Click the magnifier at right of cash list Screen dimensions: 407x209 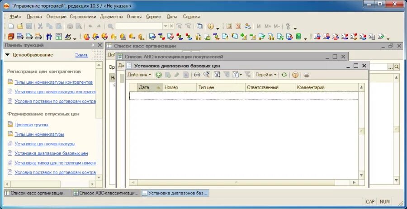[x=396, y=67]
